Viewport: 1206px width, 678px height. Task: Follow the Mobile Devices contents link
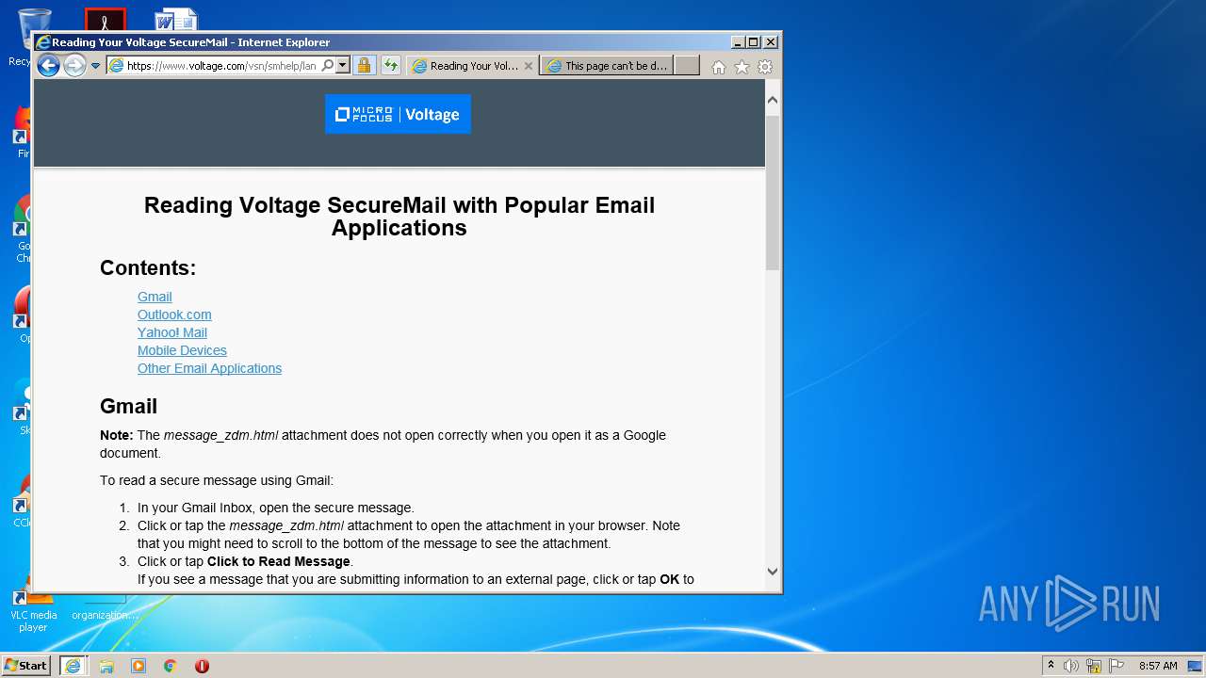coord(182,350)
